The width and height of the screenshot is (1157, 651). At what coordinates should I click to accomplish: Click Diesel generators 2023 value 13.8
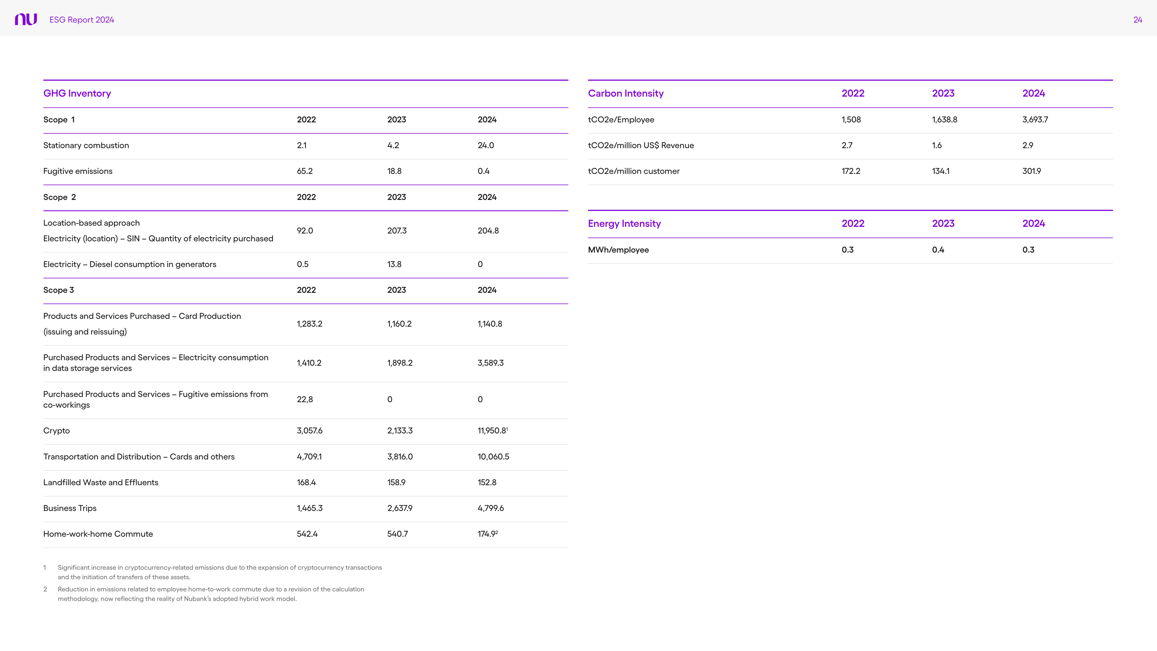click(394, 265)
